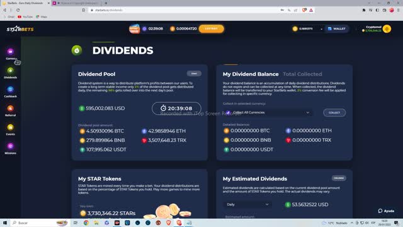Click the Buscar taskbar search field
The height and width of the screenshot is (227, 403).
pyautogui.click(x=40, y=223)
